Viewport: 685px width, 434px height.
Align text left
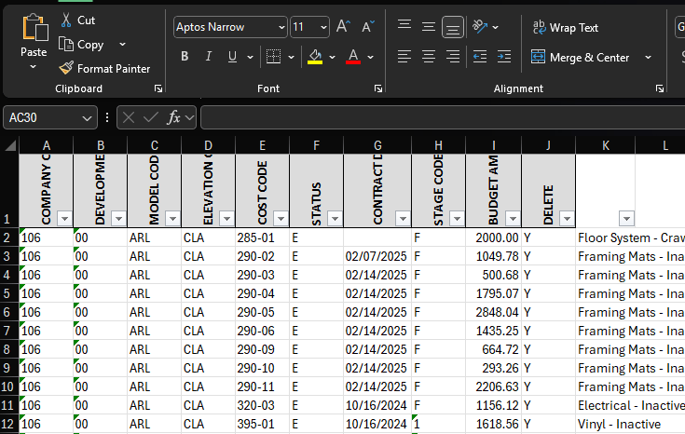(404, 57)
